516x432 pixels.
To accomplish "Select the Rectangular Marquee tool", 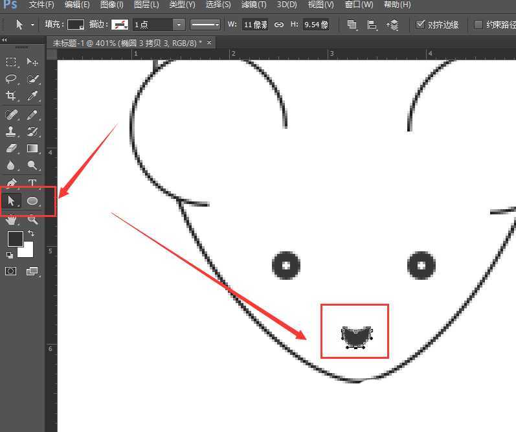I will [11, 62].
